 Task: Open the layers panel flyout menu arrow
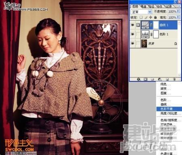[x=179, y=6]
